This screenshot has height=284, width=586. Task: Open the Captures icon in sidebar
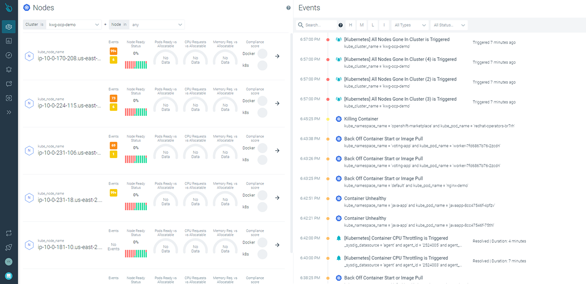(x=9, y=98)
